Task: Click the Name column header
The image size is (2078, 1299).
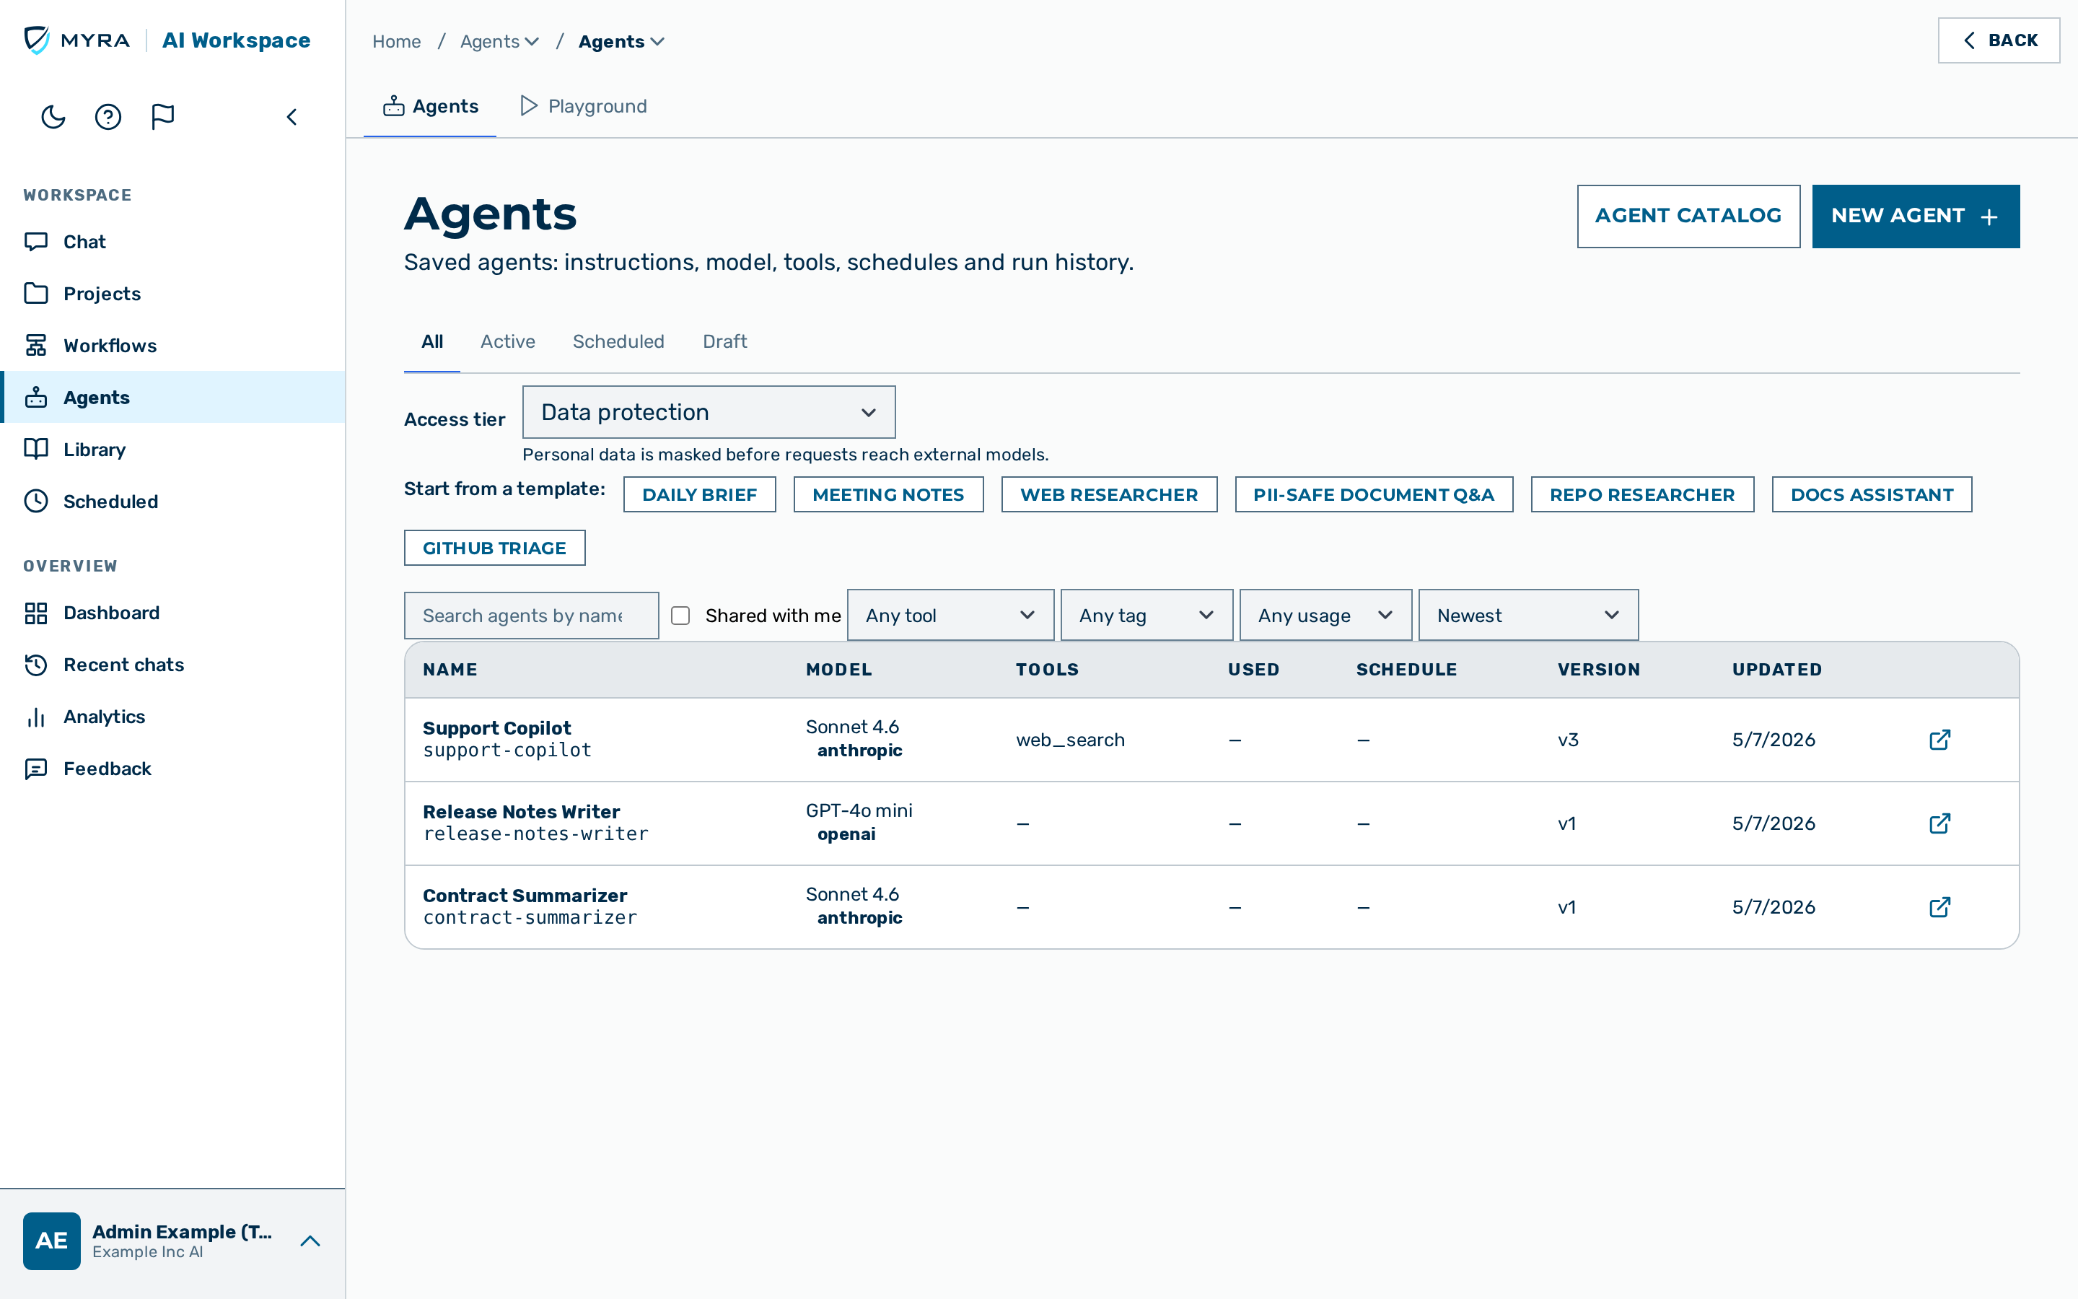Action: [x=450, y=669]
